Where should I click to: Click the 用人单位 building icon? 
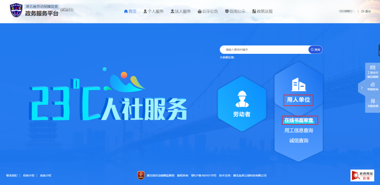(298, 85)
